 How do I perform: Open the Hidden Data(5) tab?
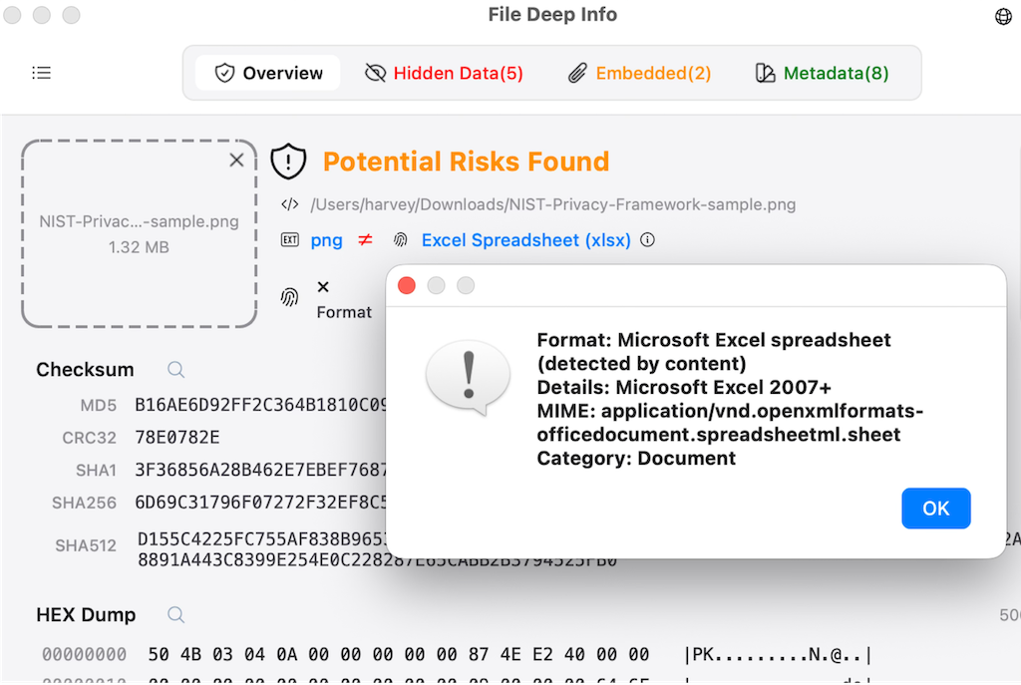tap(444, 73)
